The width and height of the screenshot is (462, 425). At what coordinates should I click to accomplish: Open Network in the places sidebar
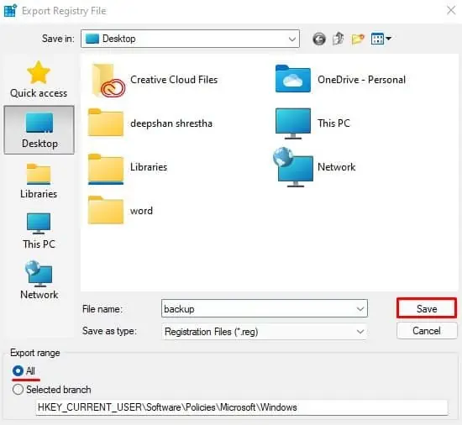pyautogui.click(x=39, y=280)
